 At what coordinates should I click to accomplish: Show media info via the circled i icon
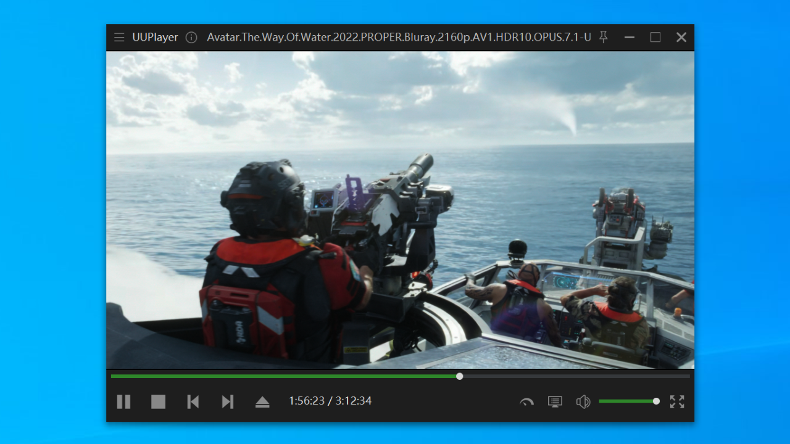pos(191,38)
